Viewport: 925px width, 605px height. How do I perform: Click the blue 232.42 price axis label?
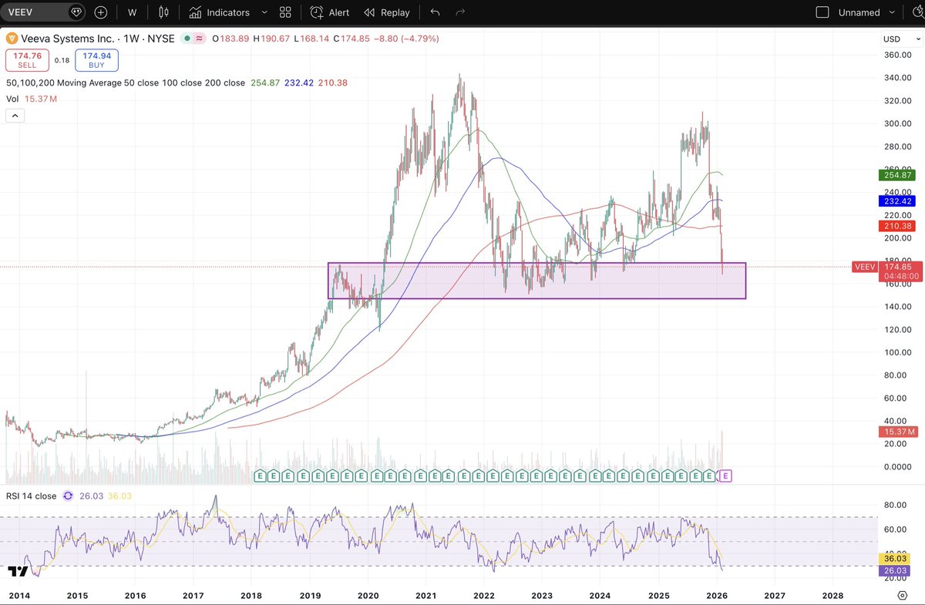click(898, 200)
